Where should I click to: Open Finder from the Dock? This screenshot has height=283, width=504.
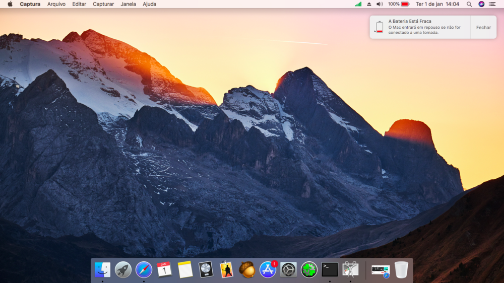pyautogui.click(x=102, y=270)
